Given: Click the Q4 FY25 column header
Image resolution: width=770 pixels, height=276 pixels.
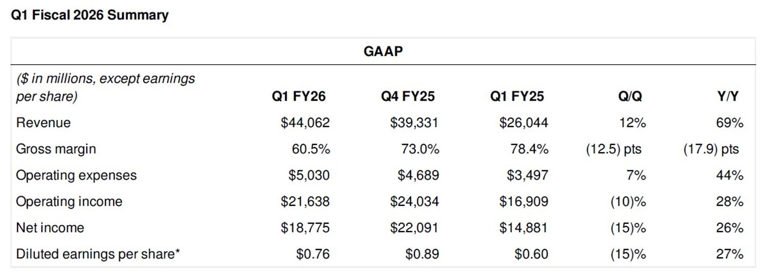Looking at the screenshot, I should click(x=408, y=96).
